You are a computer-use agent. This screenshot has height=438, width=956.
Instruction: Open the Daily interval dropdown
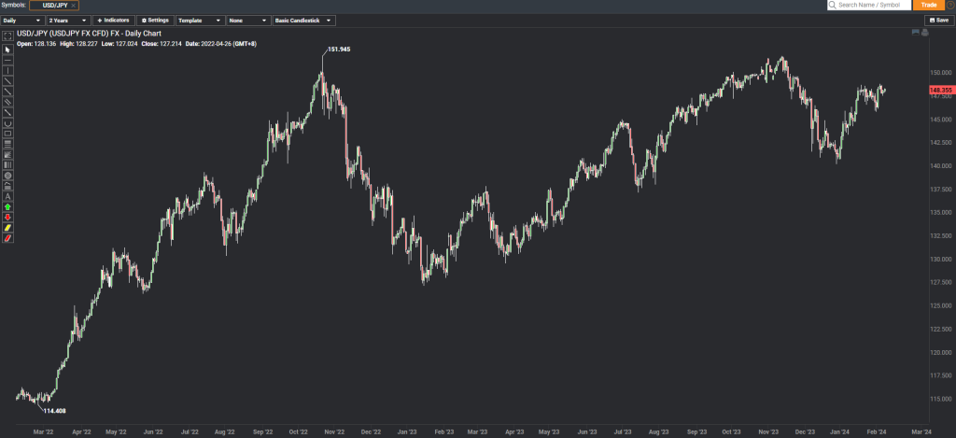pos(22,20)
